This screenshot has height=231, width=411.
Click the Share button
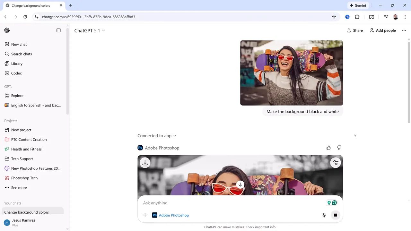point(354,30)
